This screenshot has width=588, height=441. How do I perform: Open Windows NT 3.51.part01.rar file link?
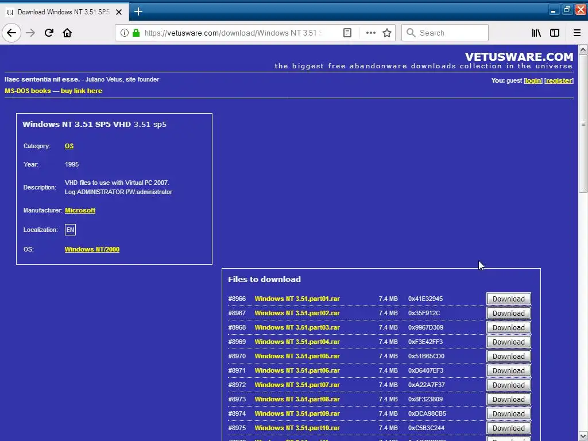click(x=297, y=299)
